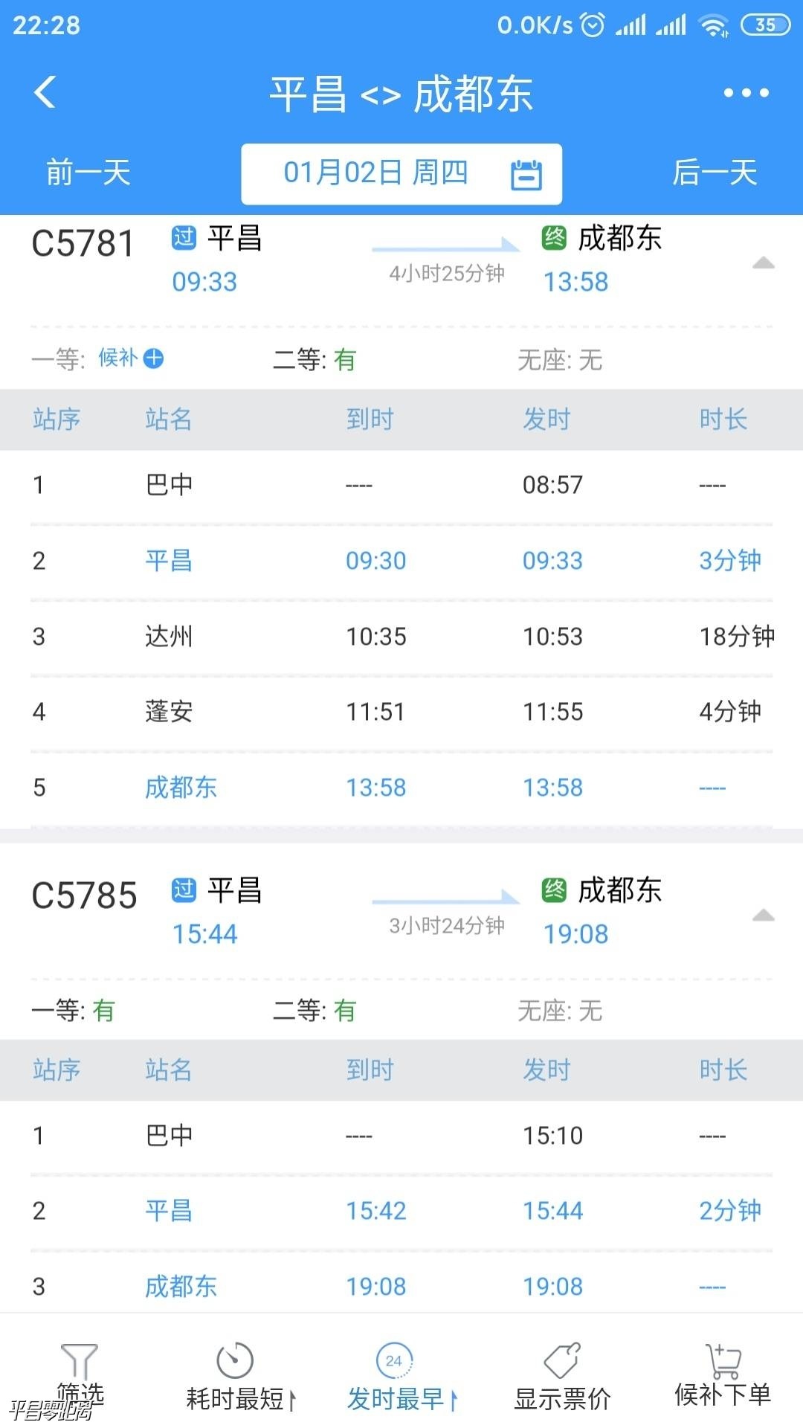Viewport: 803px width, 1428px height.
Task: Collapse the C5781 train stop list
Action: tap(763, 263)
